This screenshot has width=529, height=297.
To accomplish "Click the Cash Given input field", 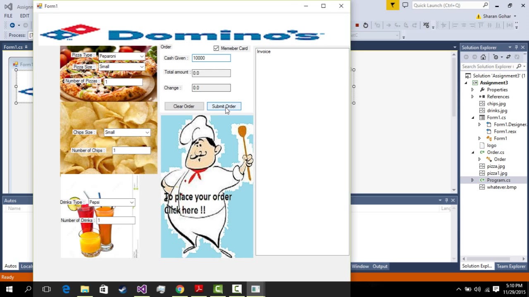I will click(211, 58).
